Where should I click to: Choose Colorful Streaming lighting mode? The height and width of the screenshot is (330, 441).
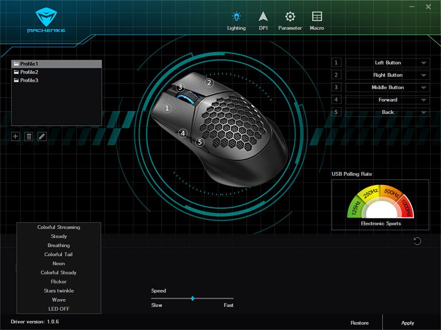59,227
